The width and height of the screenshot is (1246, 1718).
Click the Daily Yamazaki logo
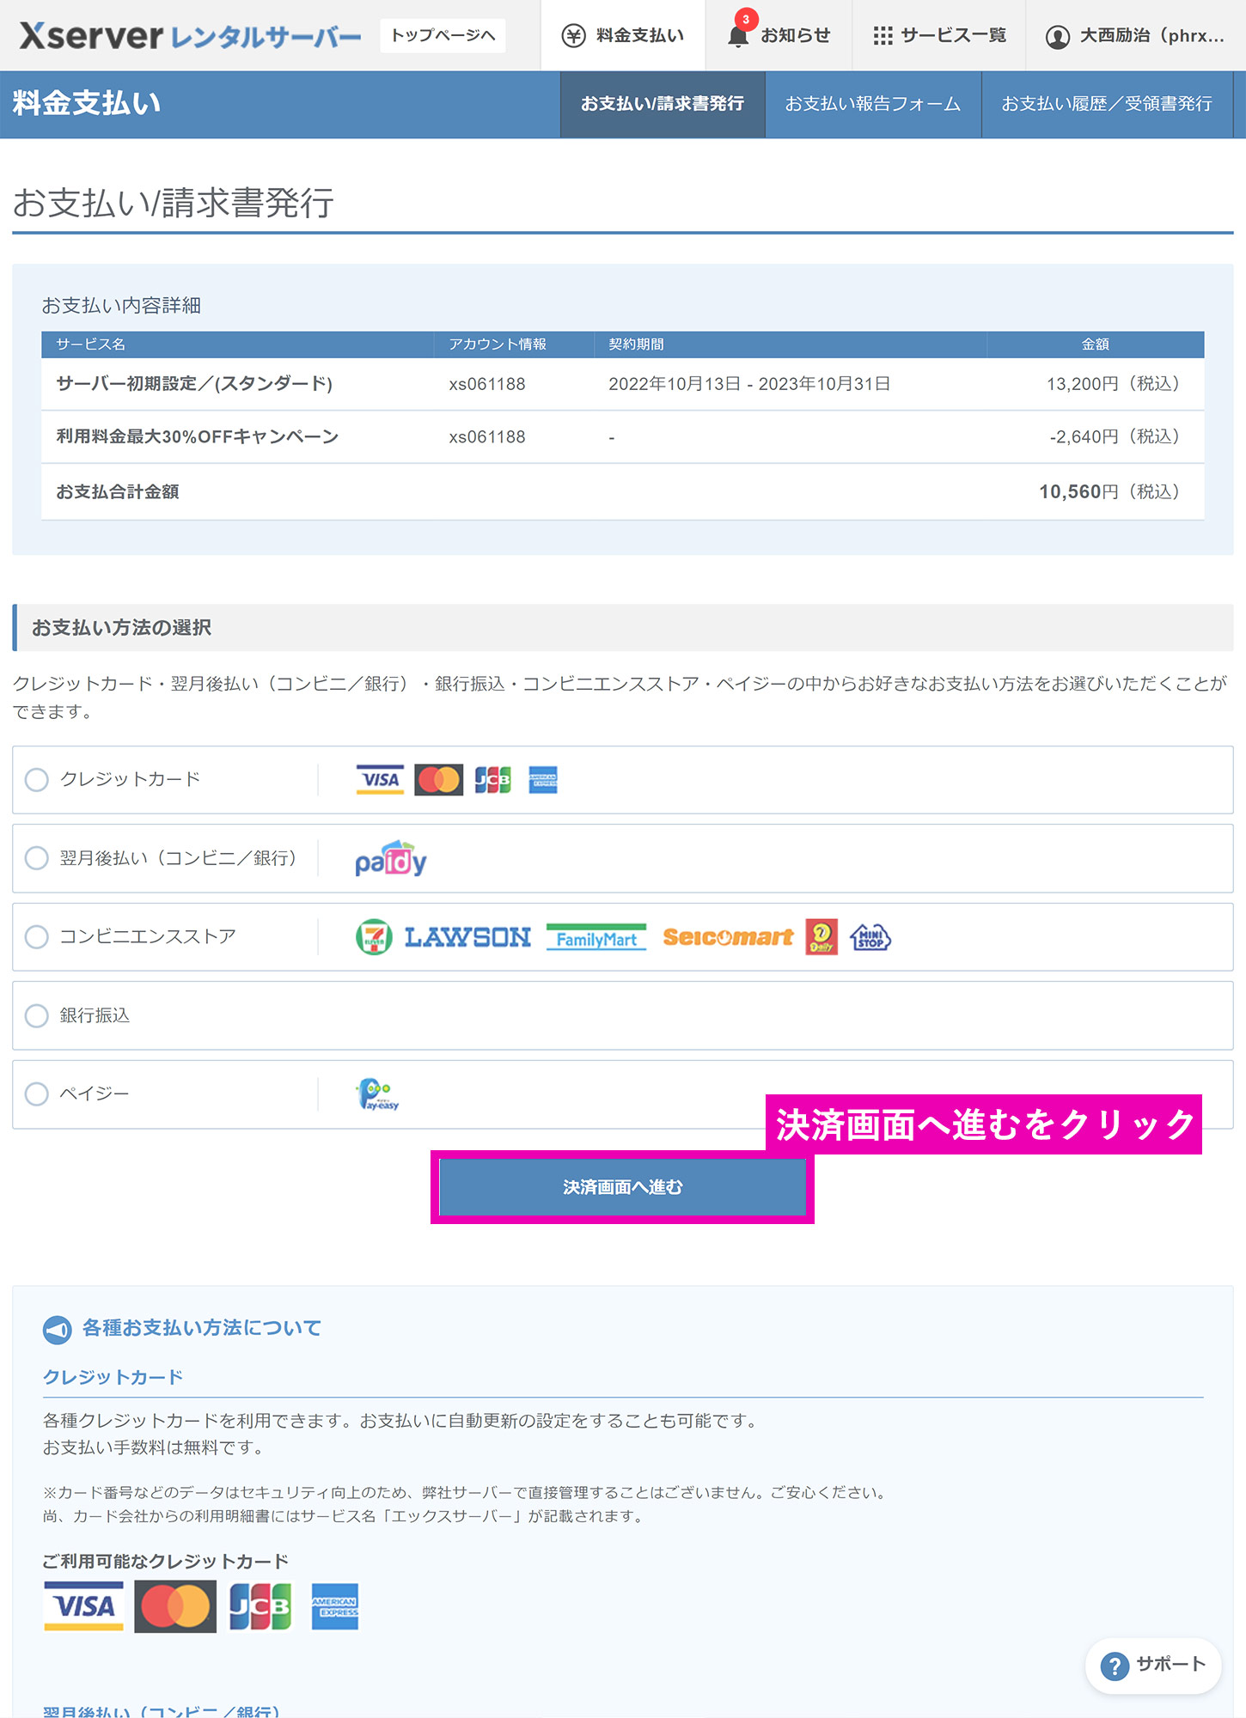(x=822, y=937)
